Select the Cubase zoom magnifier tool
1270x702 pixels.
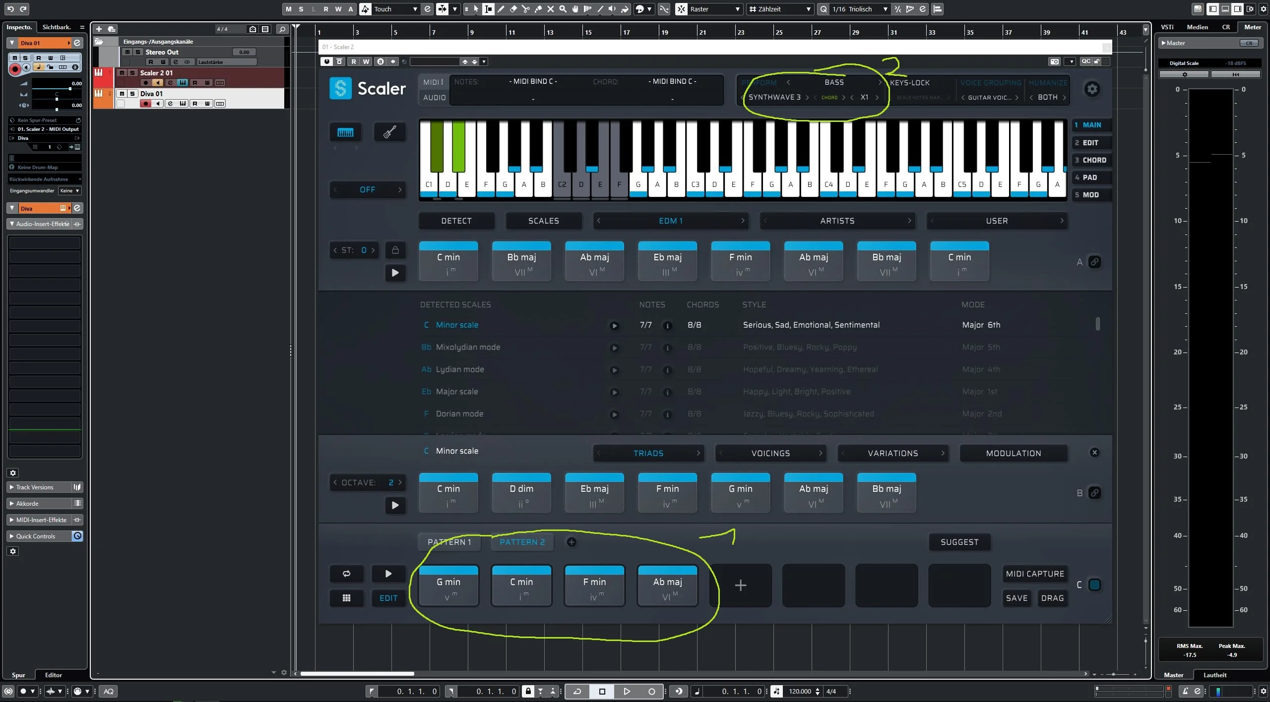563,9
